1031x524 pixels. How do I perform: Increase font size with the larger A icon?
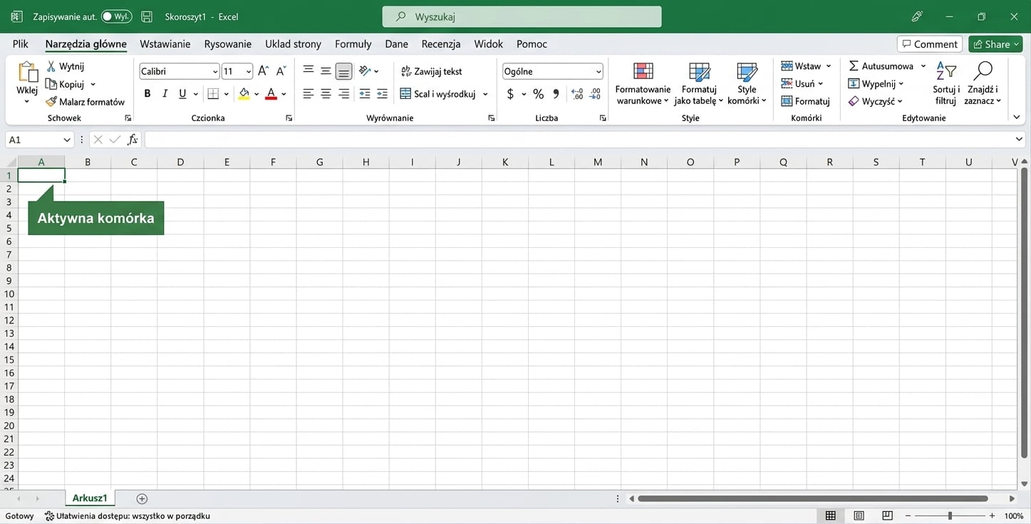tap(263, 71)
